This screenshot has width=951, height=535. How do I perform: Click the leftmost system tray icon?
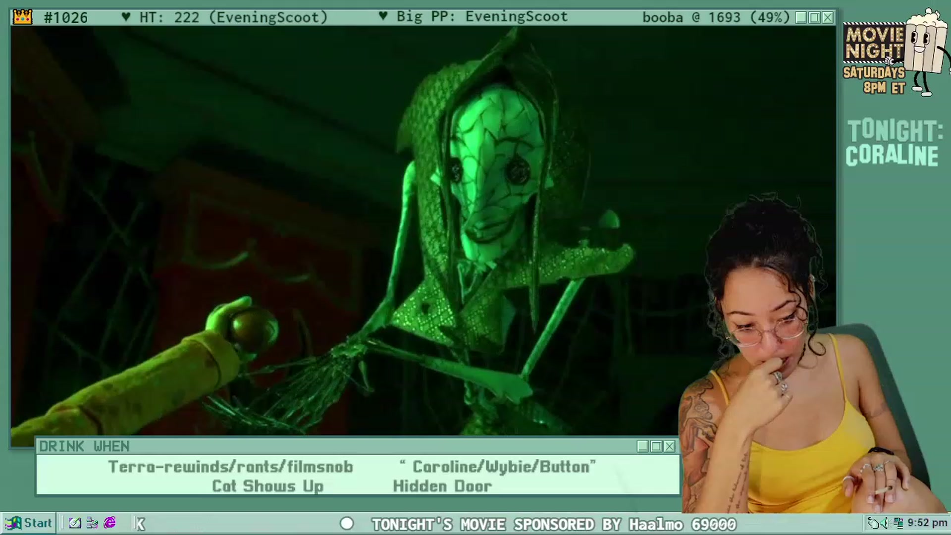click(x=874, y=523)
